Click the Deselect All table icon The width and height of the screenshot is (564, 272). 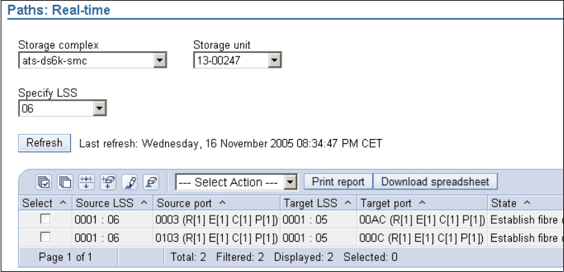click(65, 182)
